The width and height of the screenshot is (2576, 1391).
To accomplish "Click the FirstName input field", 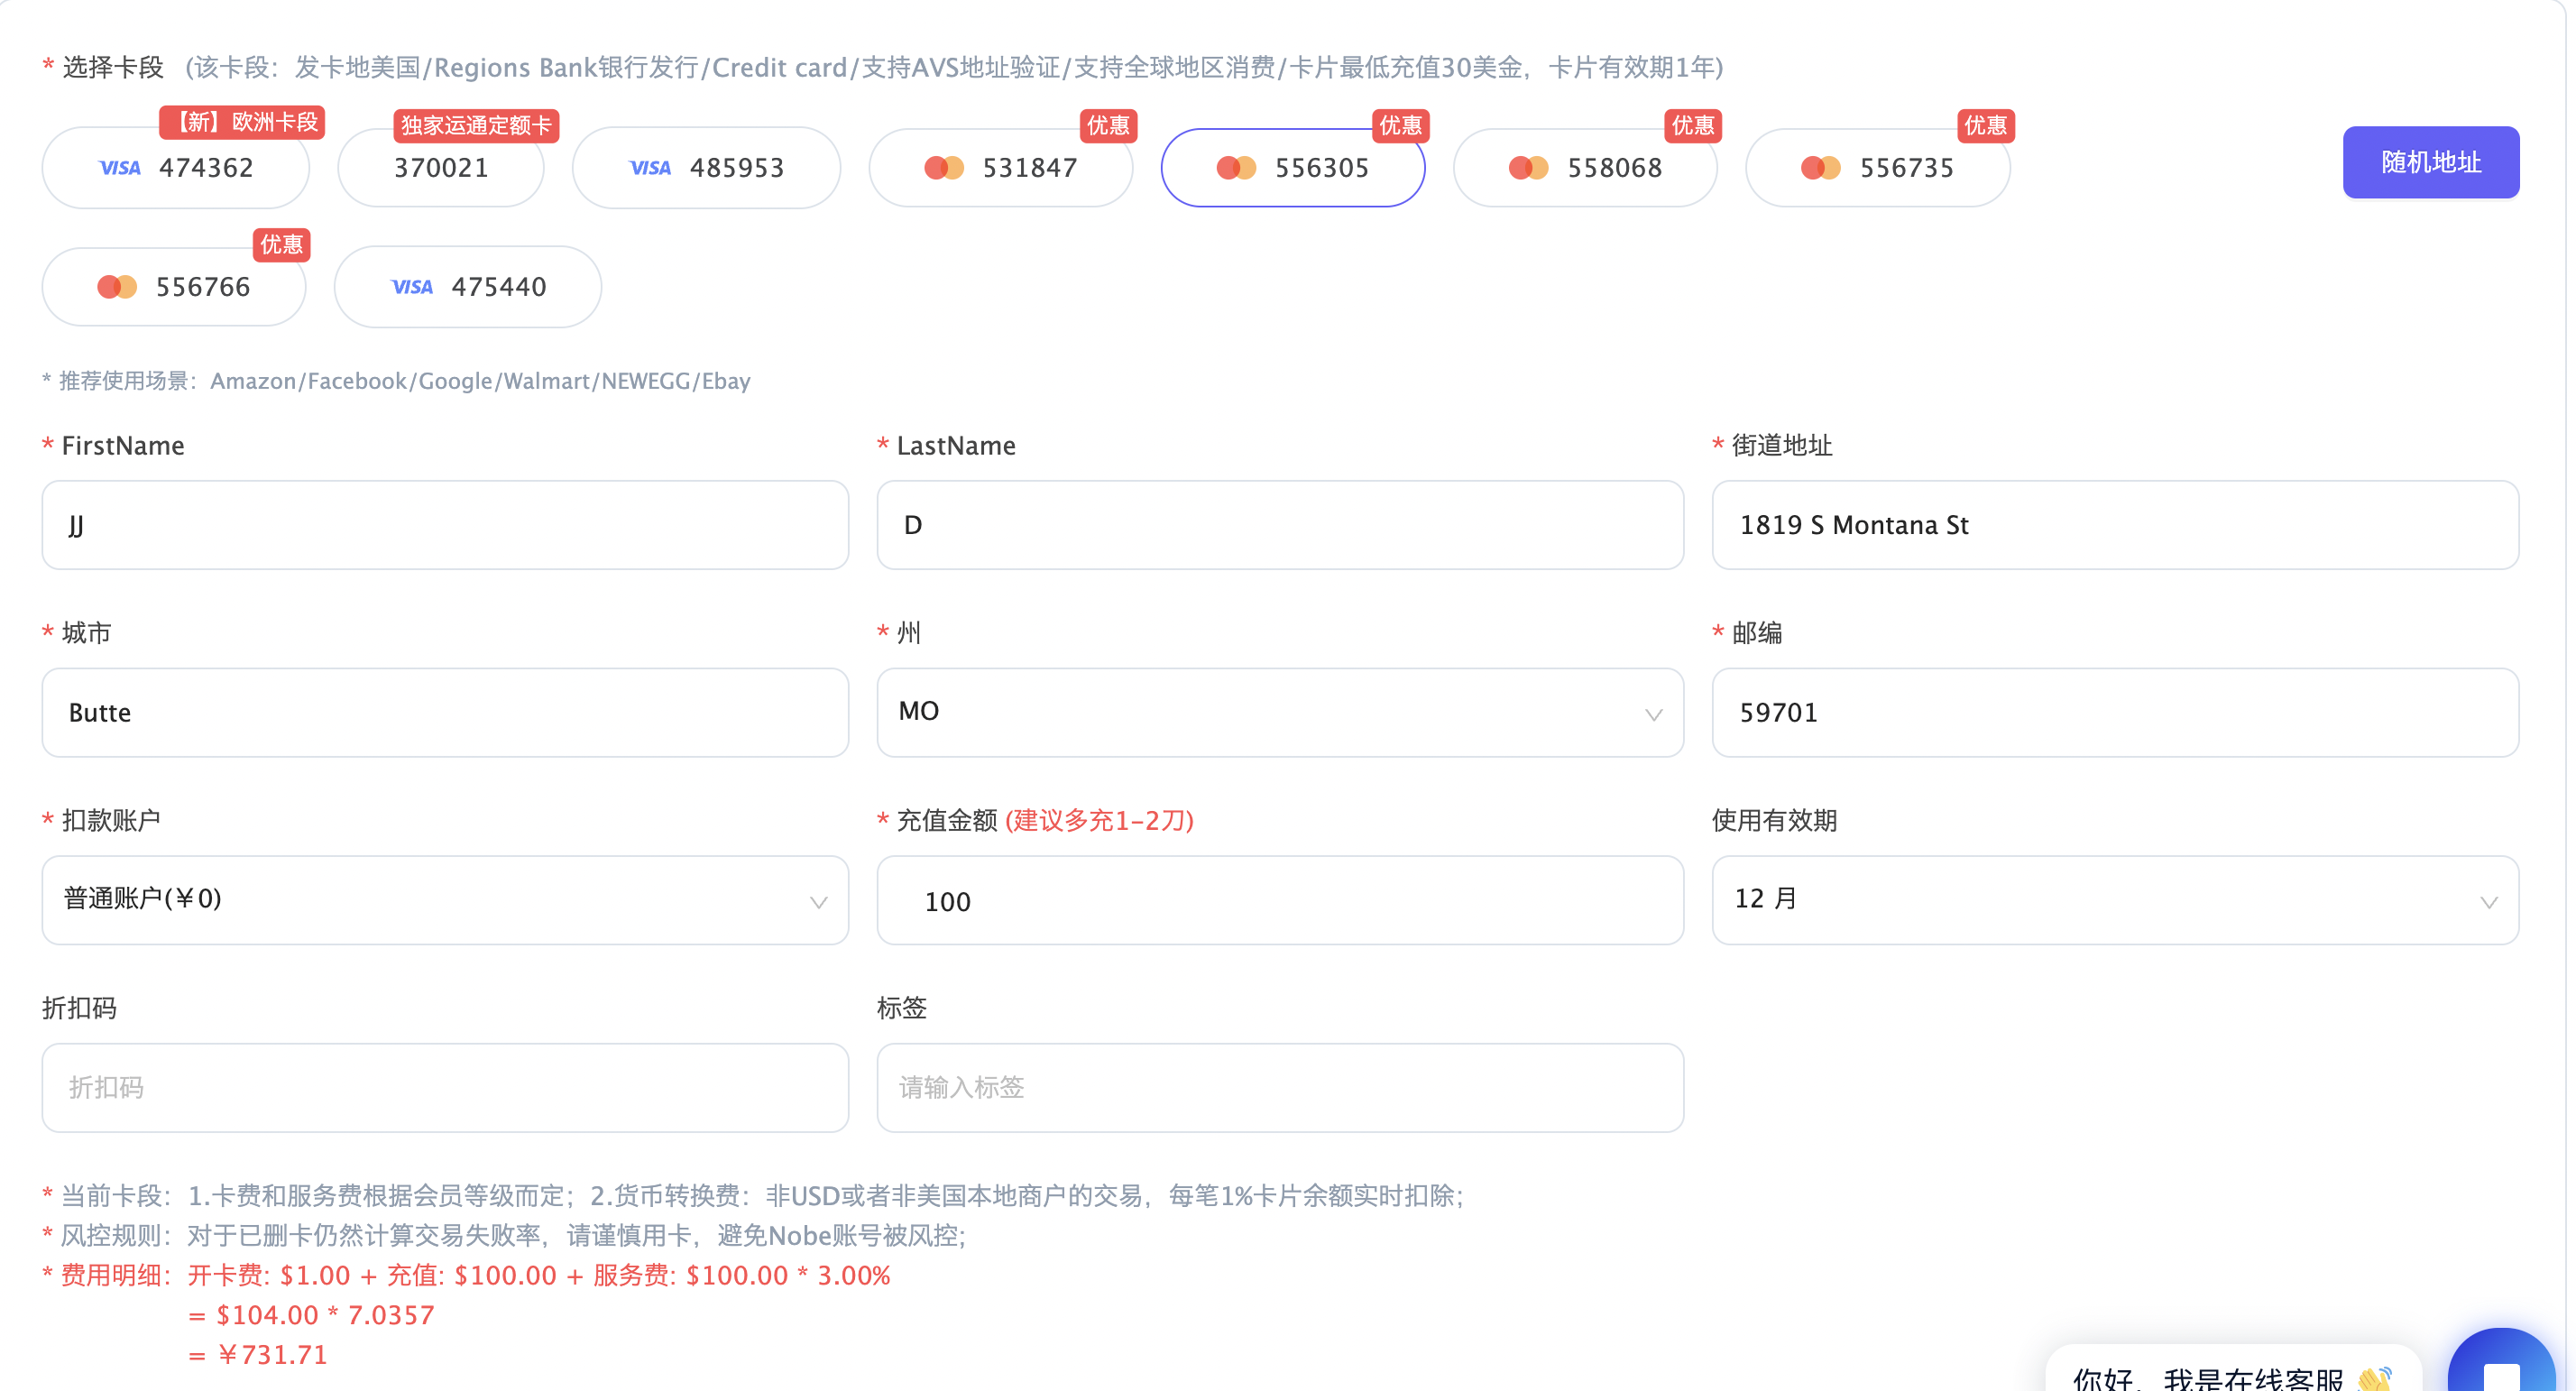I will [445, 525].
